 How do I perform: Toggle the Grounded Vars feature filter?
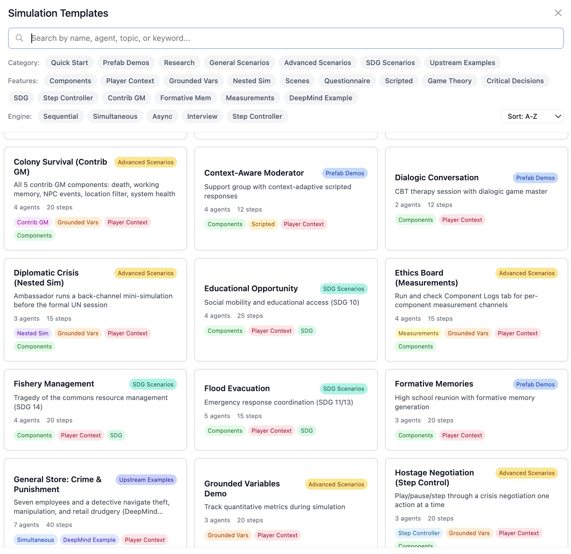[x=193, y=81]
